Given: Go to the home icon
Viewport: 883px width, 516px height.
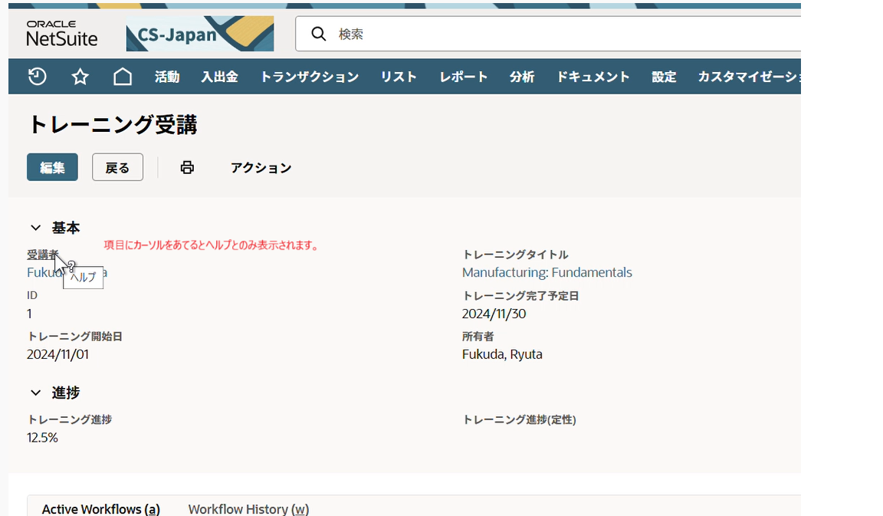Looking at the screenshot, I should tap(122, 77).
